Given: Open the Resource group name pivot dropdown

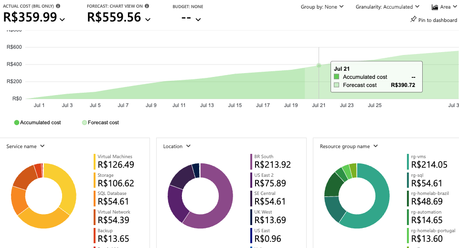Looking at the screenshot, I should point(349,146).
